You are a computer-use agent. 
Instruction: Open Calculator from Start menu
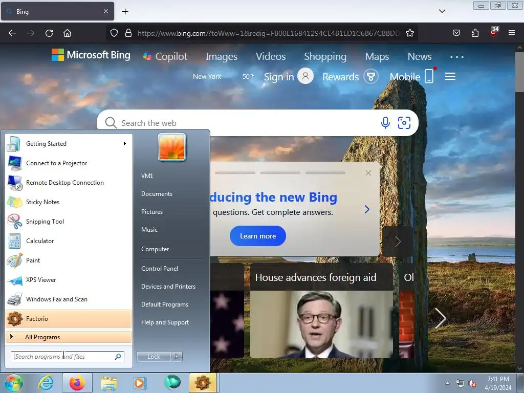(x=69, y=241)
